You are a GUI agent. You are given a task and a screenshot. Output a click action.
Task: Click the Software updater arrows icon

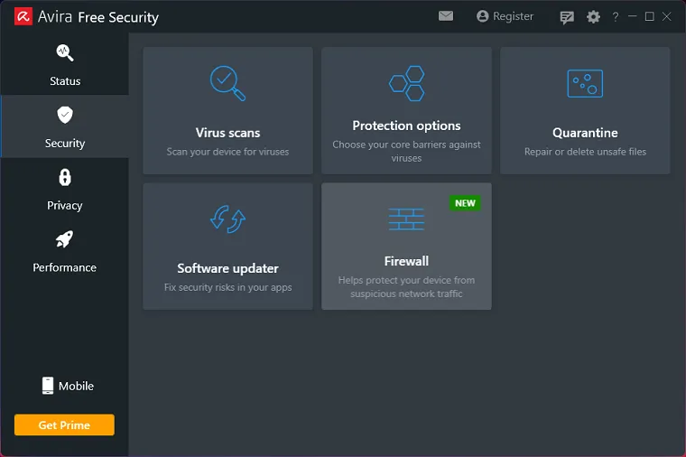point(228,219)
